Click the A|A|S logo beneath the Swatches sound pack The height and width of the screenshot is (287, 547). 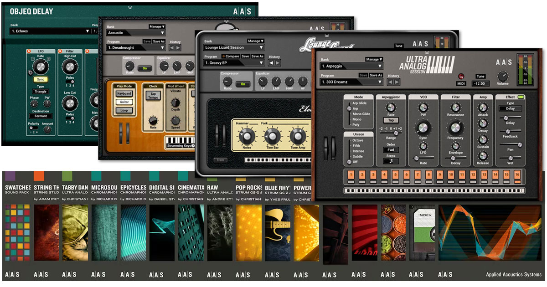tap(13, 275)
